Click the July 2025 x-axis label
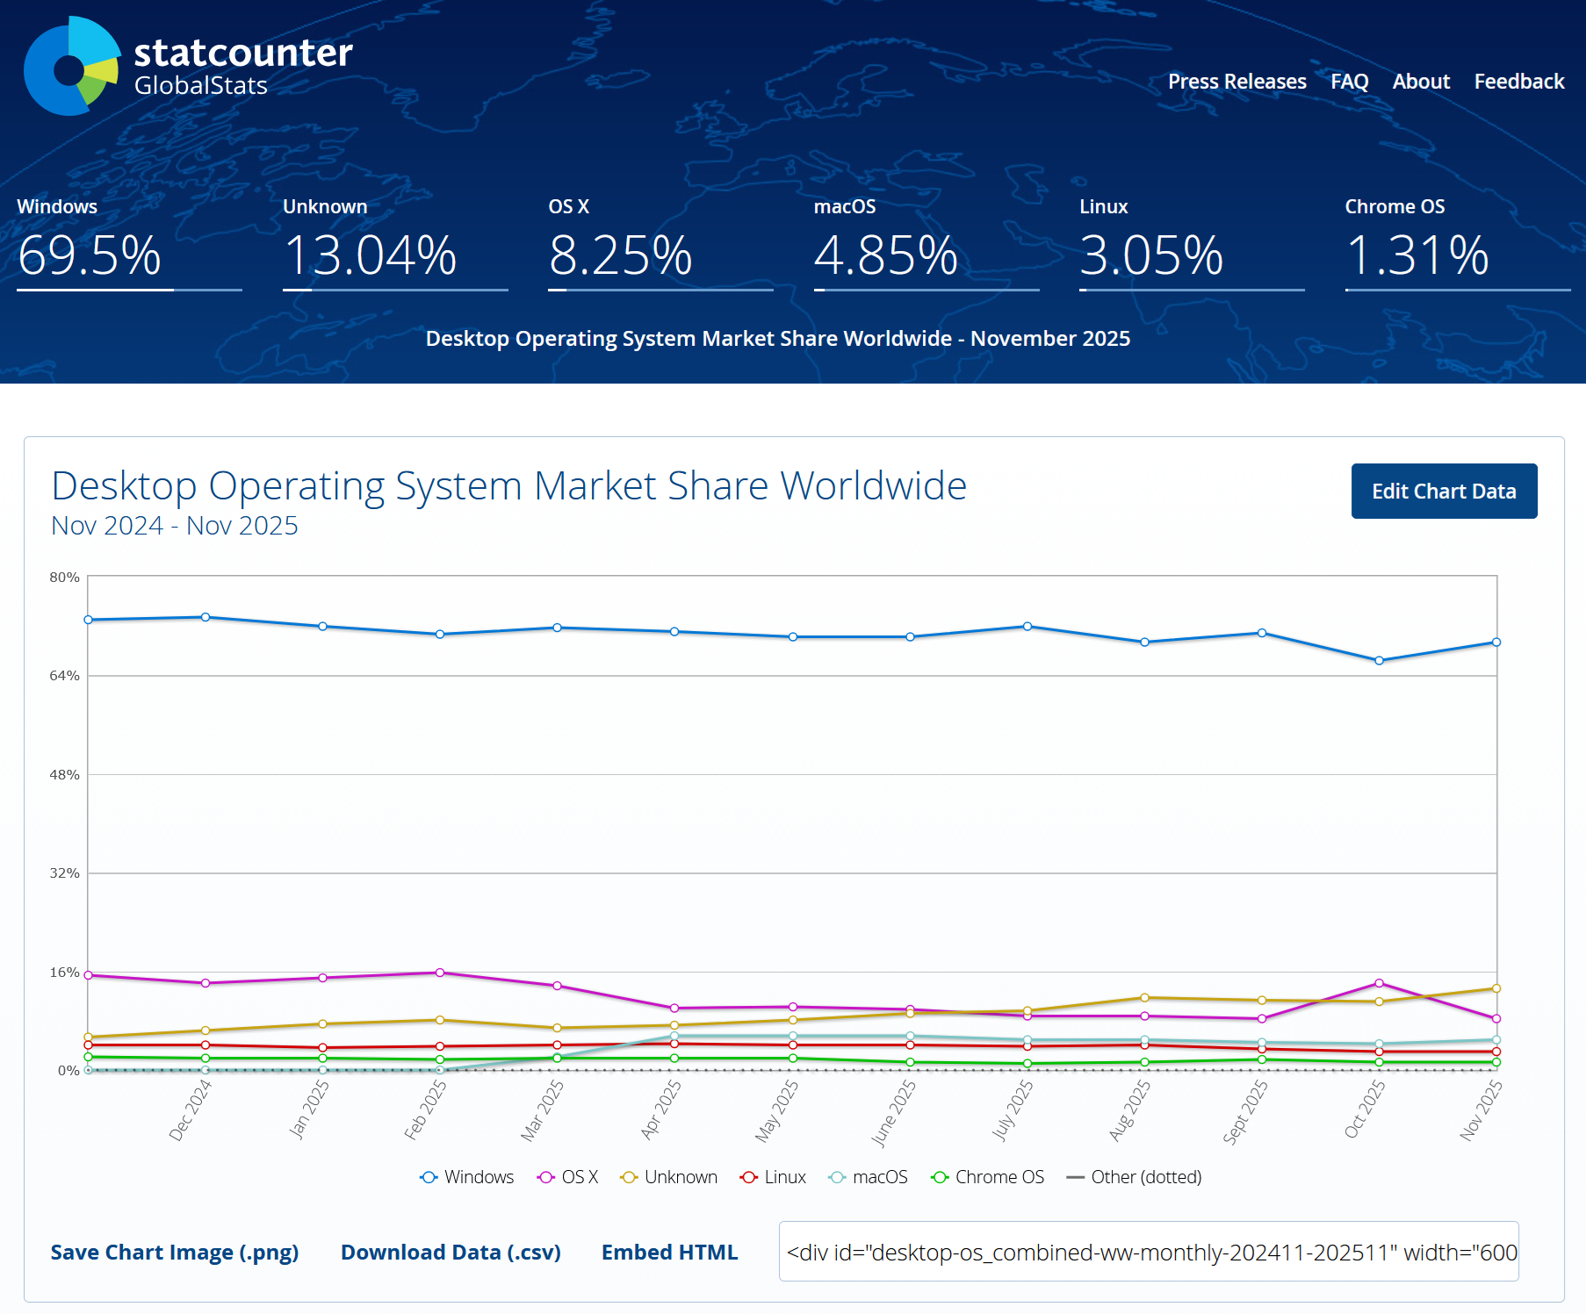 1013,1110
